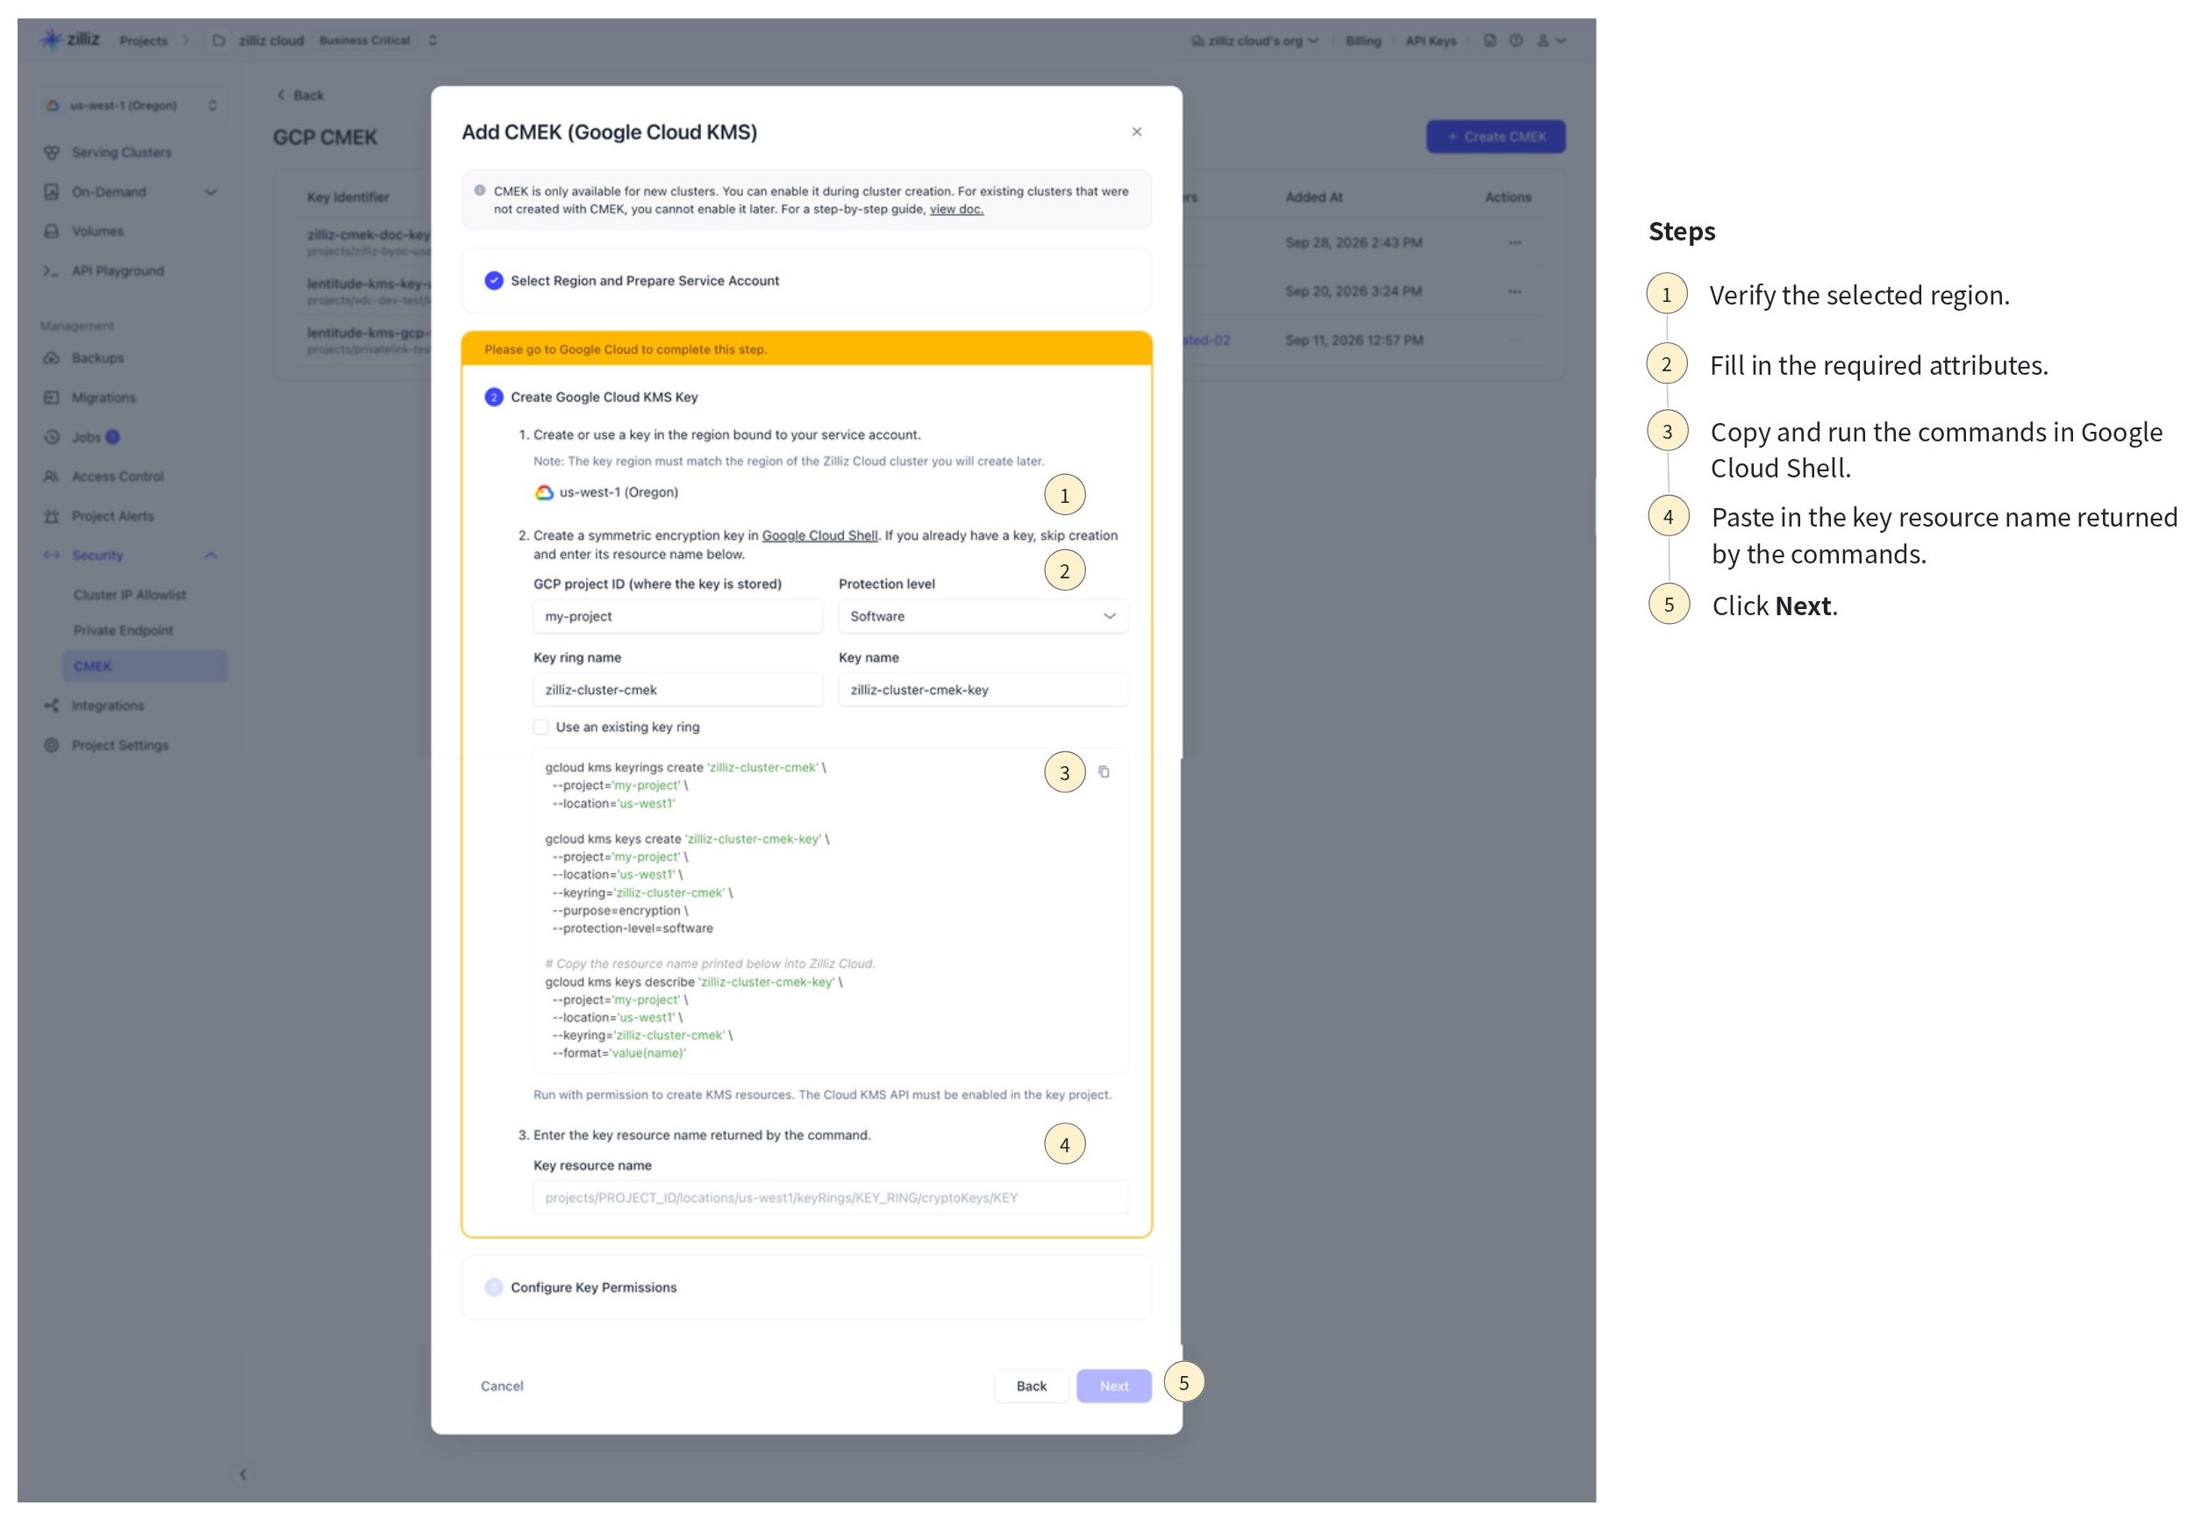Click the dialog's Back button

tap(1031, 1386)
